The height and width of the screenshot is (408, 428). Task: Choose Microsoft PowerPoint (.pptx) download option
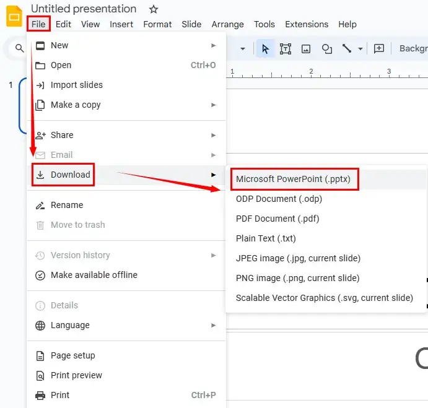[x=293, y=179]
